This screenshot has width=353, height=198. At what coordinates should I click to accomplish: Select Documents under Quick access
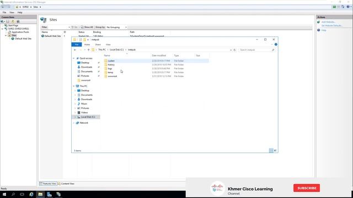click(87, 71)
